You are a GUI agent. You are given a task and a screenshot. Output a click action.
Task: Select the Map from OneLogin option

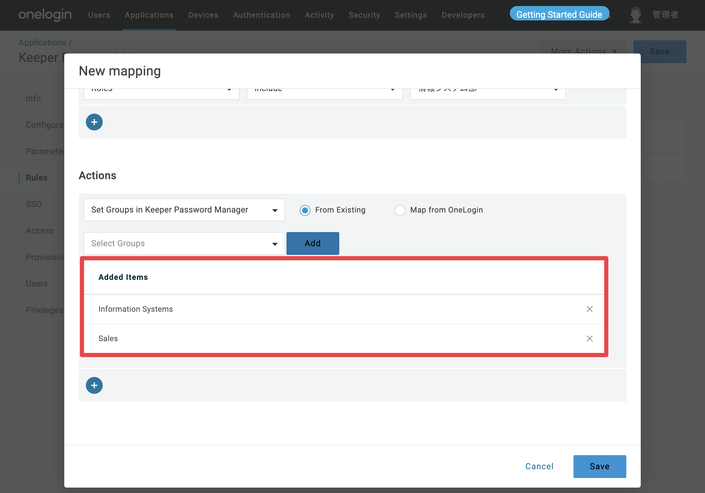pyautogui.click(x=399, y=210)
